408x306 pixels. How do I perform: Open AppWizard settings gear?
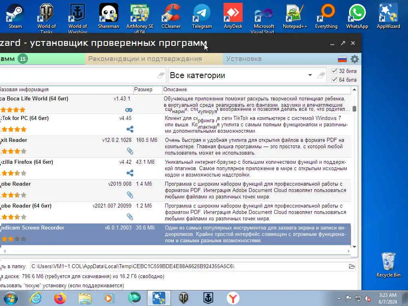coord(355,59)
